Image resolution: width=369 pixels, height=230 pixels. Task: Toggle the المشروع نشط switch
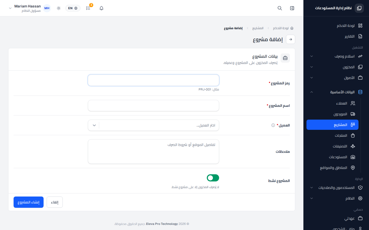(213, 178)
